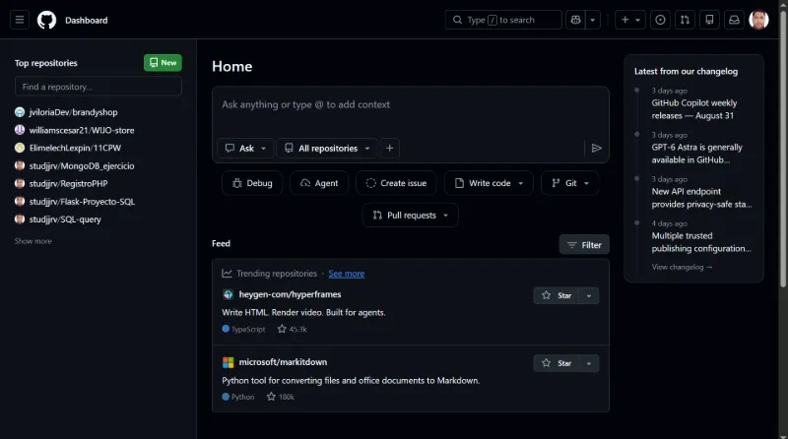Open the user profile avatar menu
This screenshot has height=439, width=788.
tap(758, 20)
